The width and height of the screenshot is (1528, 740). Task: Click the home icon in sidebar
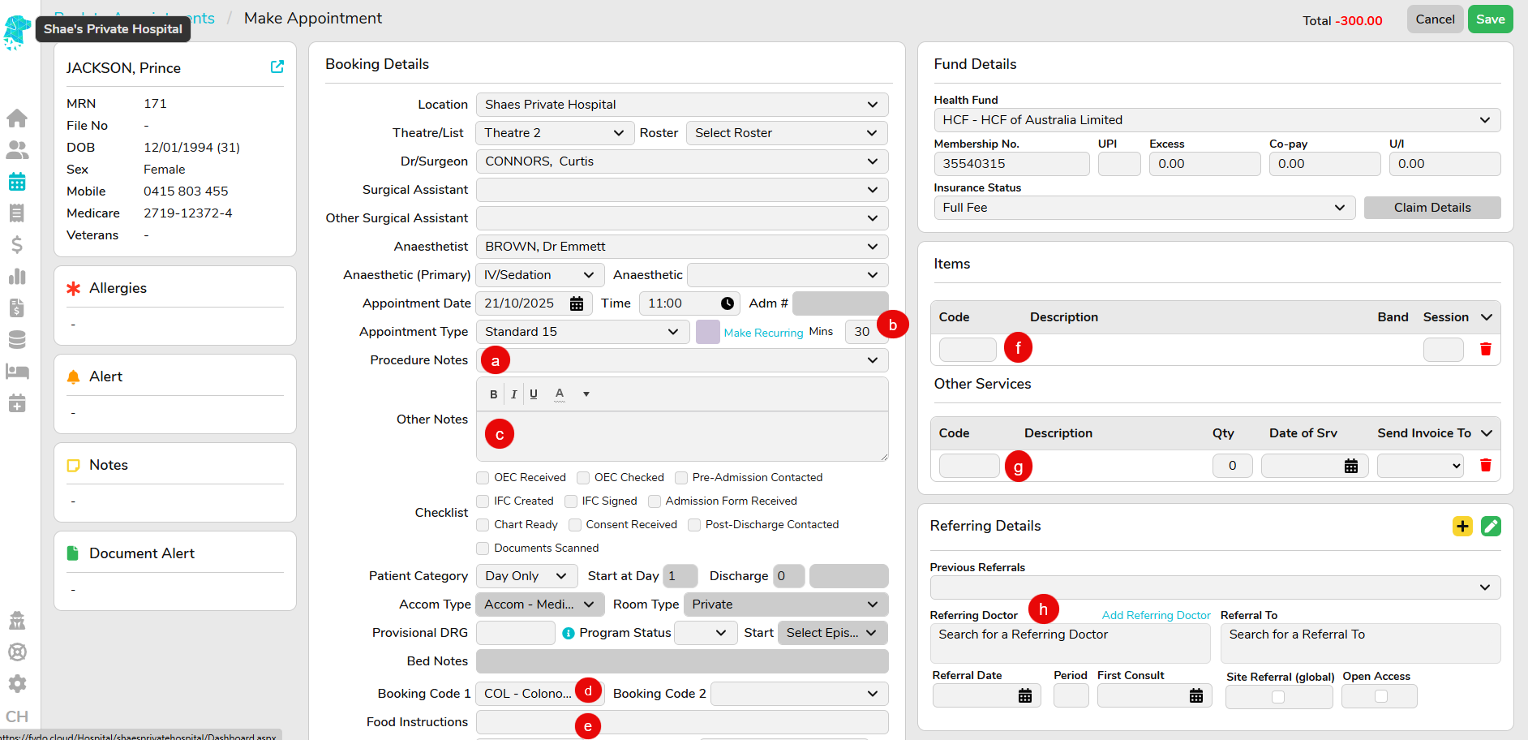click(17, 118)
